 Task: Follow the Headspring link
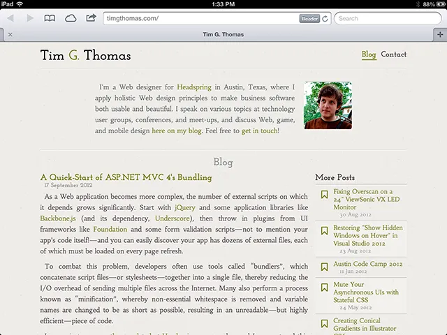pos(194,87)
